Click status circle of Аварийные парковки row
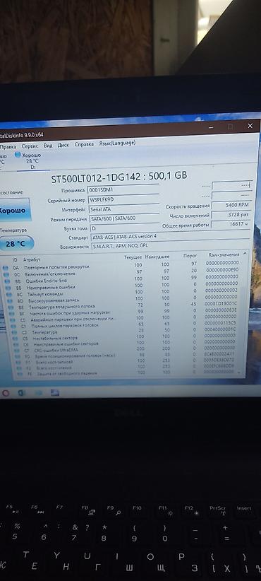This screenshot has height=581, width=261. pos(12,319)
